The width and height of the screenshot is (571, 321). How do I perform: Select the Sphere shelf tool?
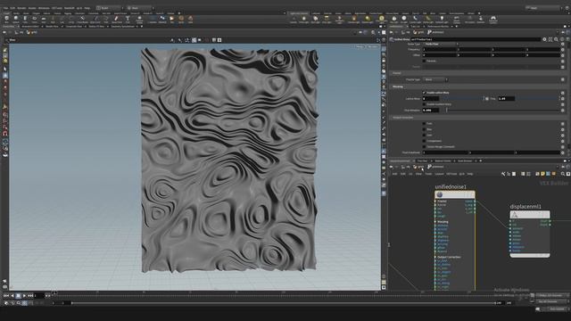point(16,20)
